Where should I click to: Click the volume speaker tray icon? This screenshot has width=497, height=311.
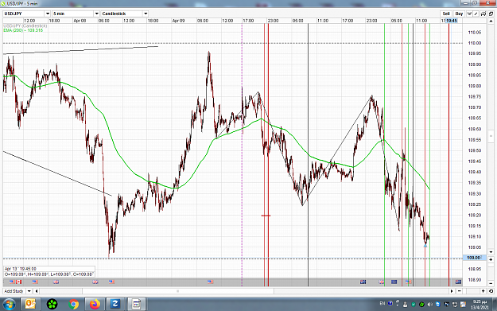430,305
